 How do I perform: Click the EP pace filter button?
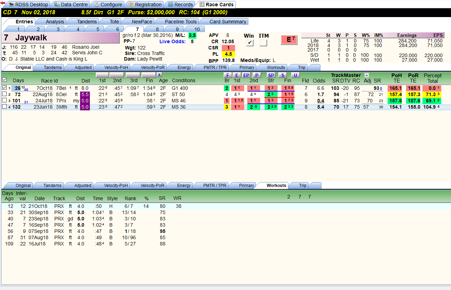(x=246, y=75)
